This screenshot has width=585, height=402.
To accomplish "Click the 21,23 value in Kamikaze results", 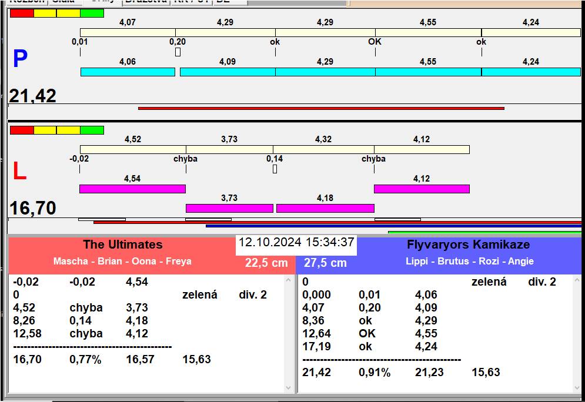I will click(x=429, y=372).
